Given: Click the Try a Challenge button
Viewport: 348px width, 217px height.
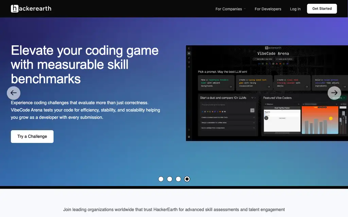Looking at the screenshot, I should [x=32, y=136].
